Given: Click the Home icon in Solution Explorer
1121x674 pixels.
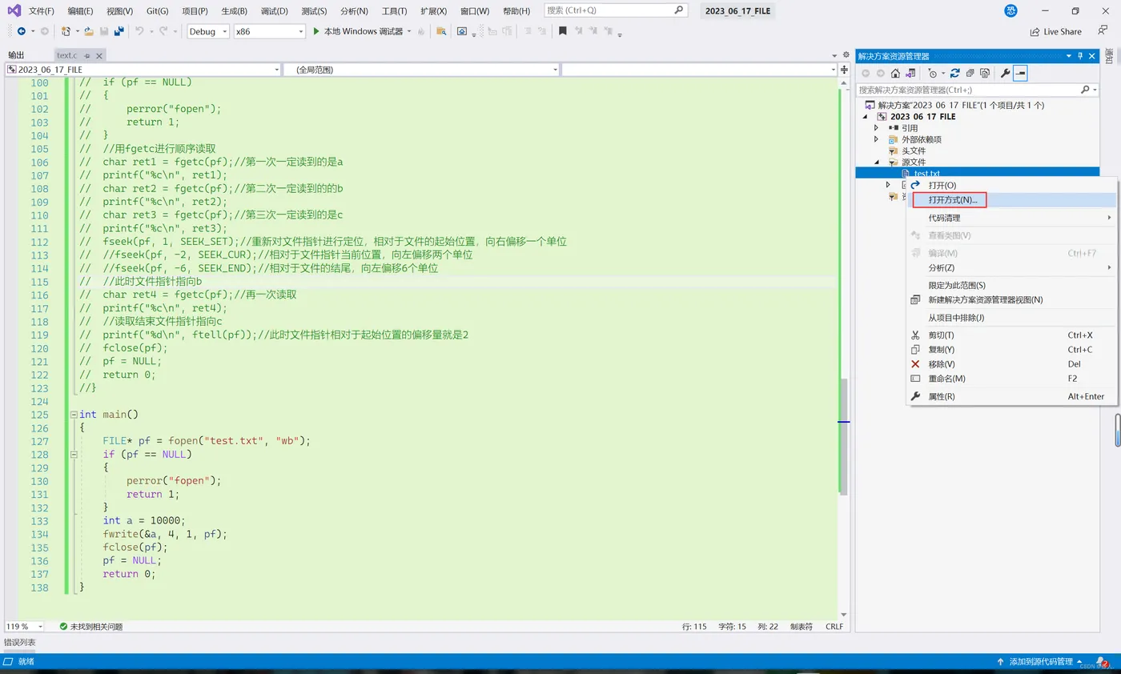Looking at the screenshot, I should tap(895, 73).
